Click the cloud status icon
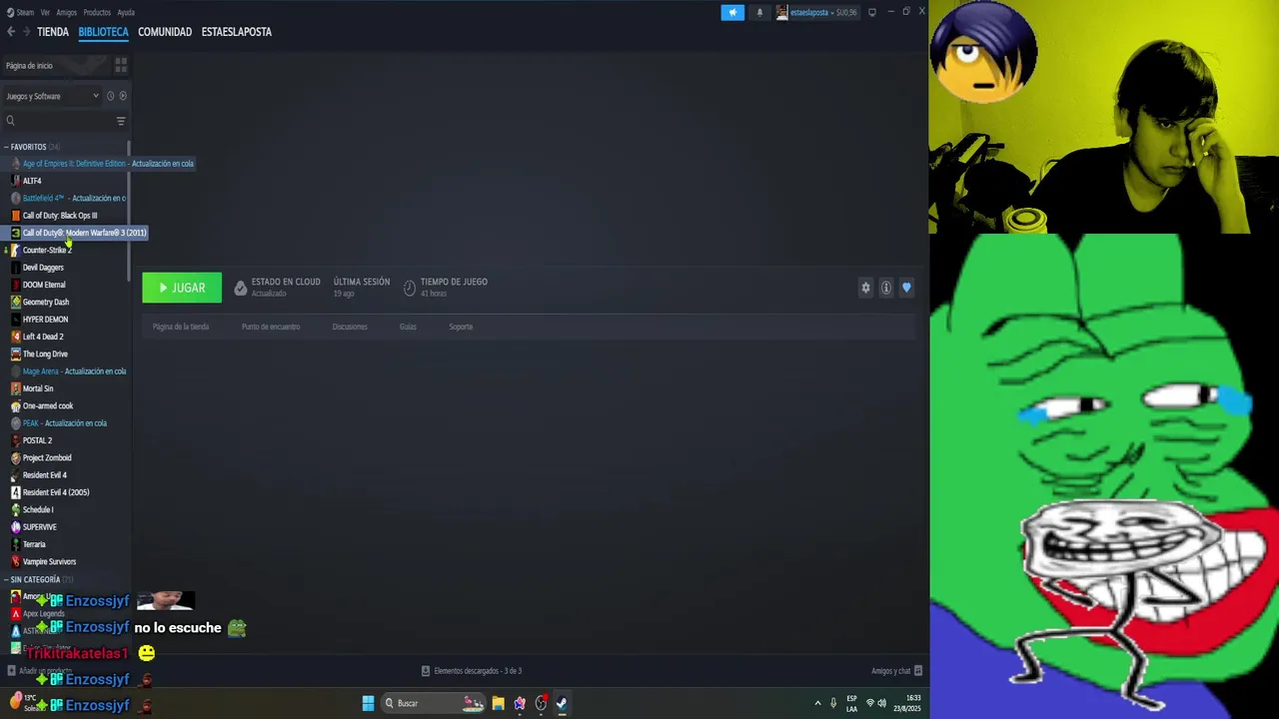 (240, 288)
